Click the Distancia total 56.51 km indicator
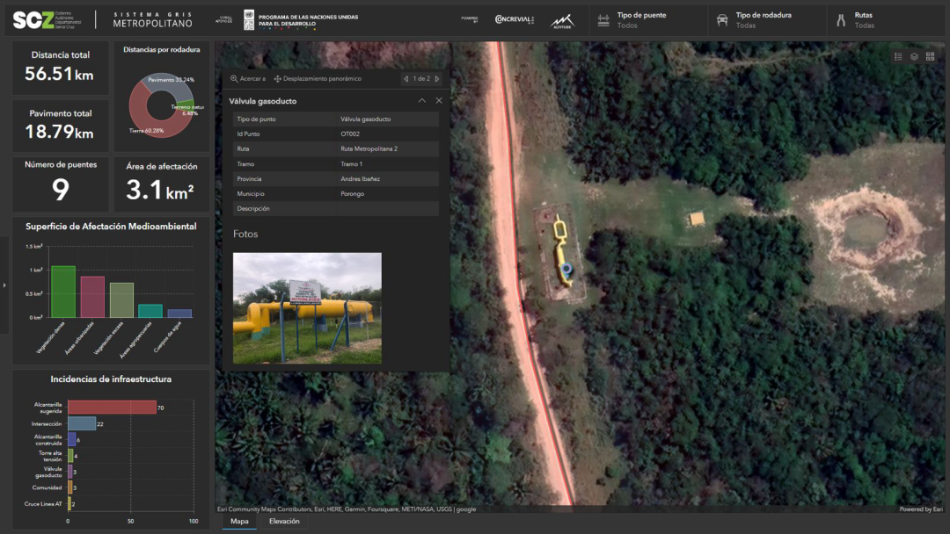The width and height of the screenshot is (950, 534). 60,67
